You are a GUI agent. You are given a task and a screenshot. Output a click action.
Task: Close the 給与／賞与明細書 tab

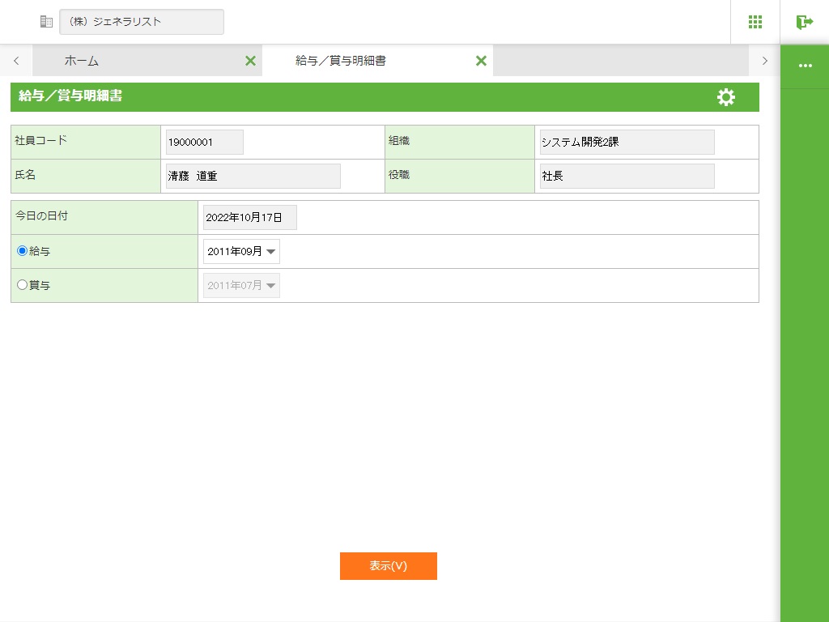click(481, 61)
